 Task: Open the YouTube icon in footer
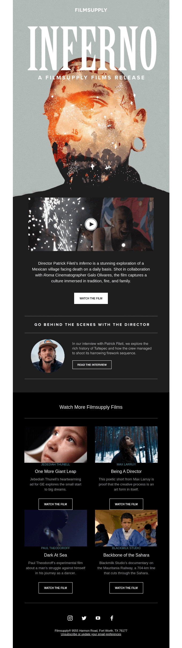click(x=98, y=618)
